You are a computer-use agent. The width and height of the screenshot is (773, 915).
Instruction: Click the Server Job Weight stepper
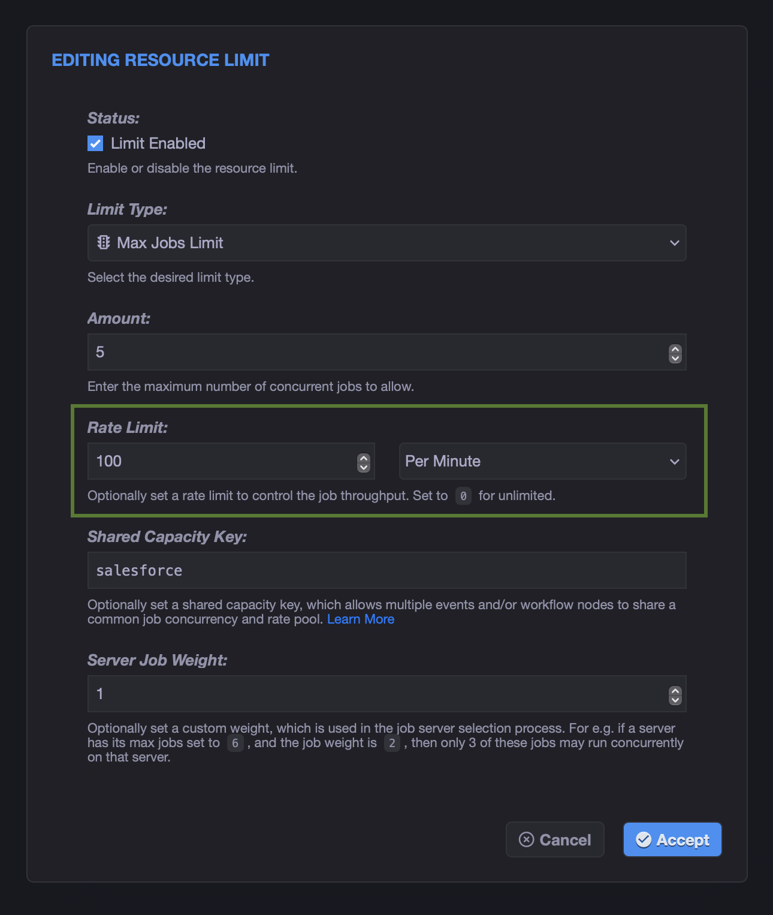(675, 695)
